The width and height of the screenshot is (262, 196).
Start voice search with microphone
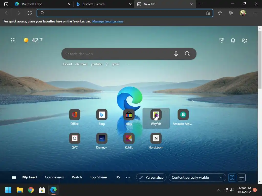pos(176,54)
